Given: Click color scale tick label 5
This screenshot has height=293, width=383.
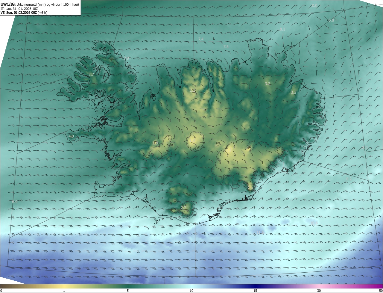Looking at the screenshot, I should 128,291.
